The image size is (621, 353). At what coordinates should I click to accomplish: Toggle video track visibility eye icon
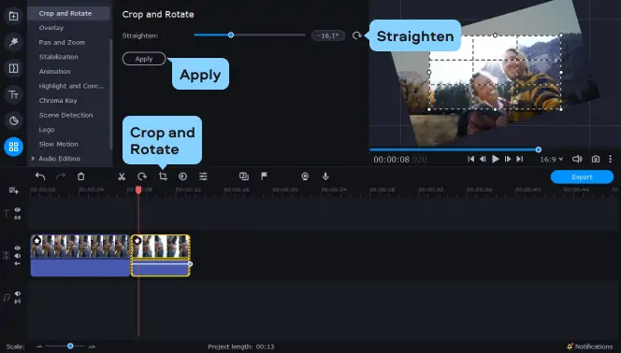(18, 248)
